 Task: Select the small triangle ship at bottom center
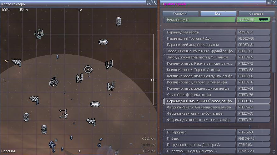tap(101, 139)
